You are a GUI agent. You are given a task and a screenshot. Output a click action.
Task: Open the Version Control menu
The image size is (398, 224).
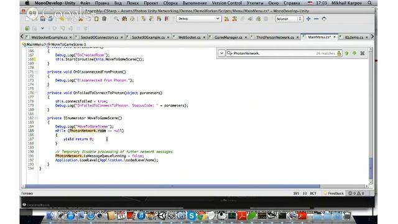226,3
